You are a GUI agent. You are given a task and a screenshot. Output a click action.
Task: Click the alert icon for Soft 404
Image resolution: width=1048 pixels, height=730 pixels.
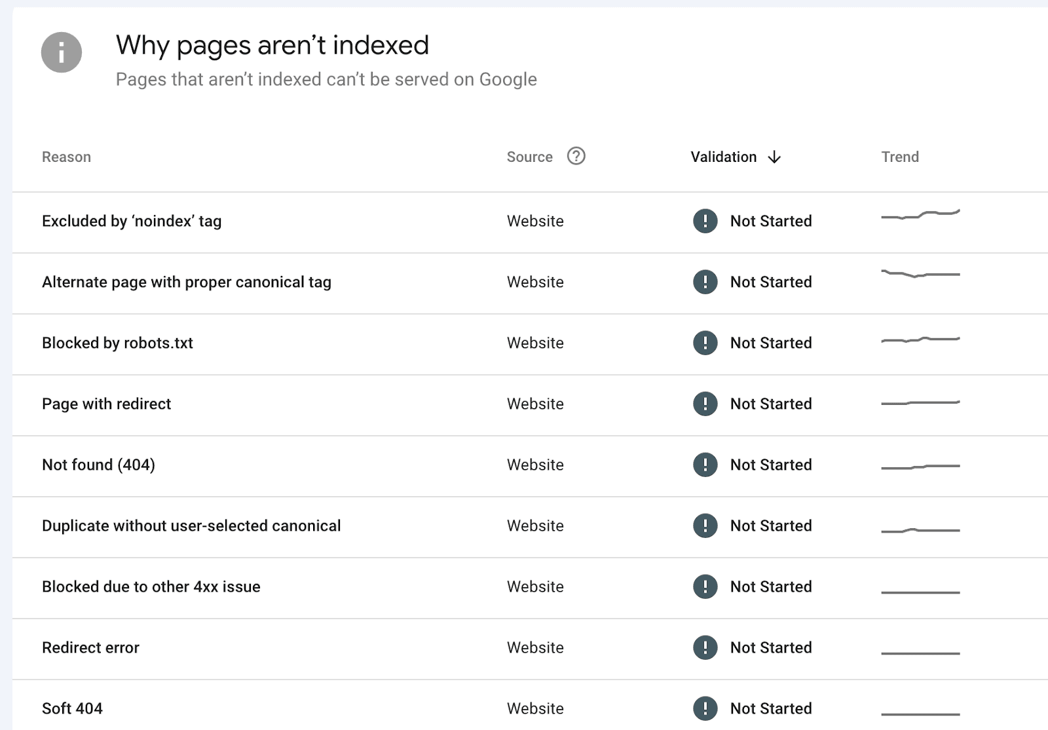704,708
